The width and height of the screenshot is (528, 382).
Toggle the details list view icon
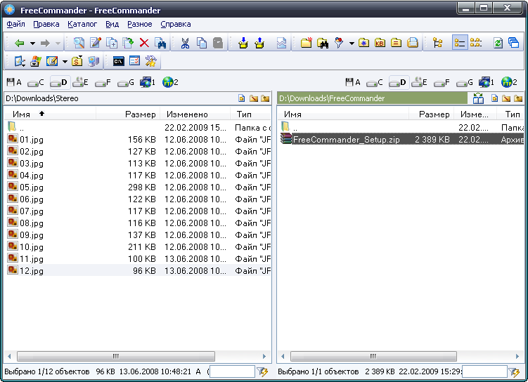(460, 43)
